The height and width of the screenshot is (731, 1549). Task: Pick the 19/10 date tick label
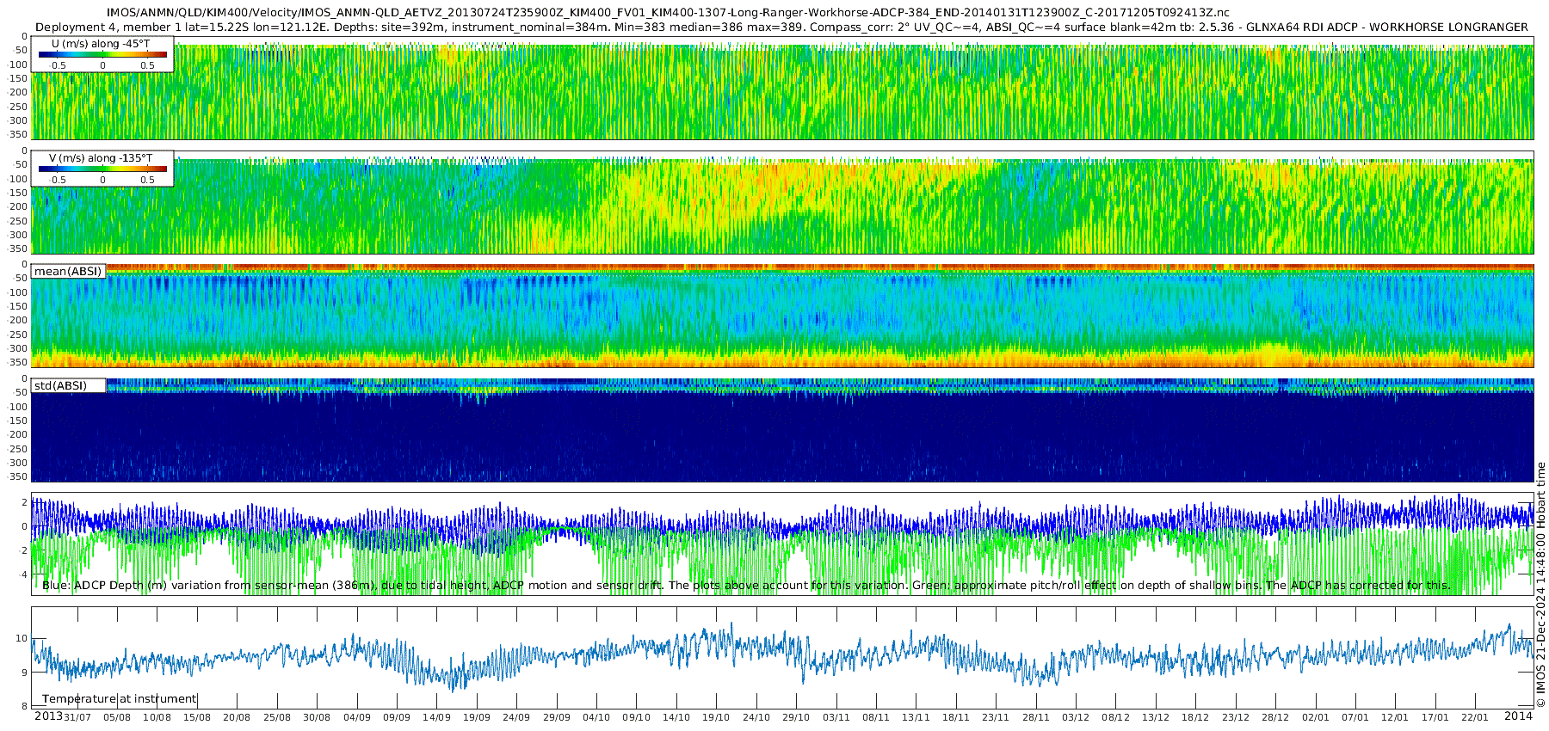(x=716, y=717)
